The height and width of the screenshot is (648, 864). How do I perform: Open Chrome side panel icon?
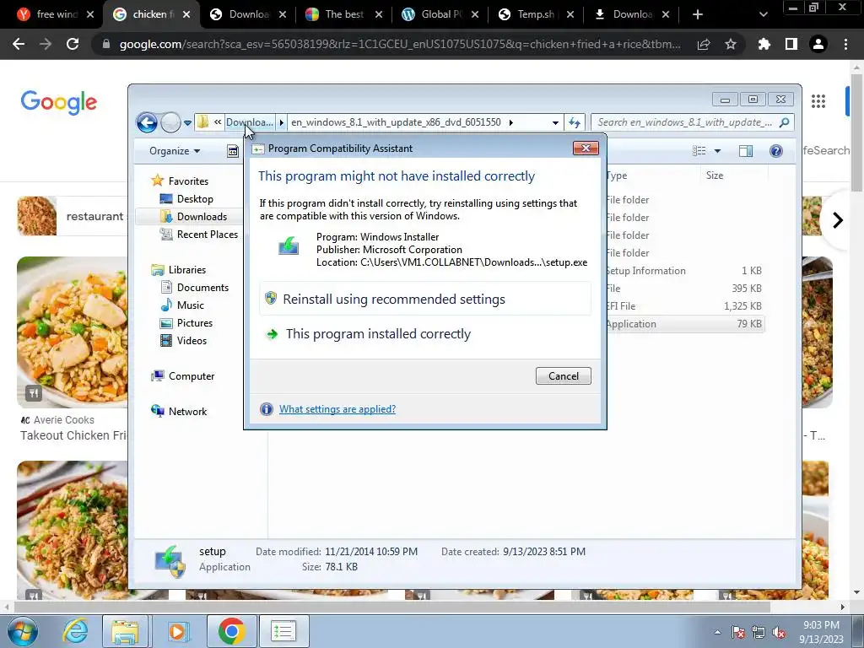[x=791, y=44]
